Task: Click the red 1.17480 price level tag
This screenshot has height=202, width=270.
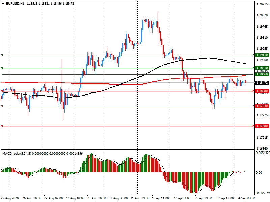Action: tap(262, 126)
